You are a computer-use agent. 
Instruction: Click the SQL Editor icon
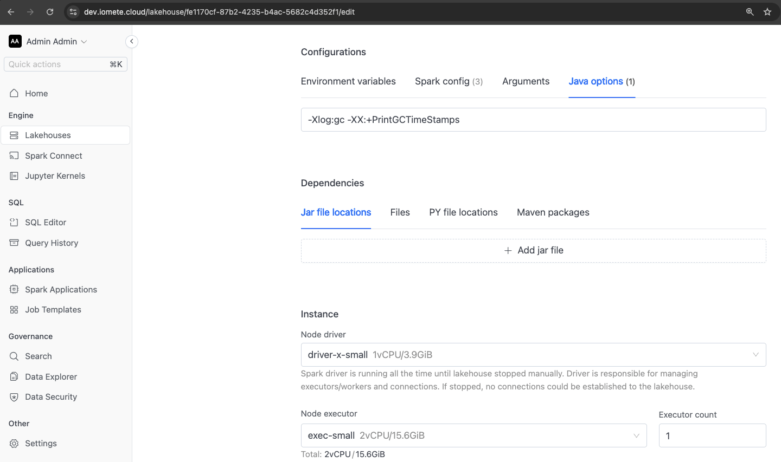click(14, 223)
